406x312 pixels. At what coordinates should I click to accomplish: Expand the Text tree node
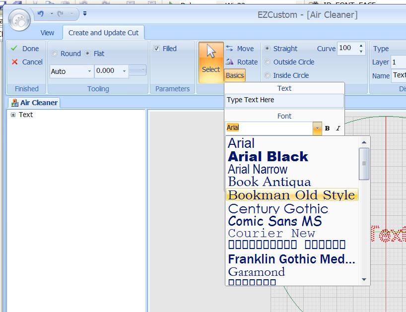click(x=13, y=115)
